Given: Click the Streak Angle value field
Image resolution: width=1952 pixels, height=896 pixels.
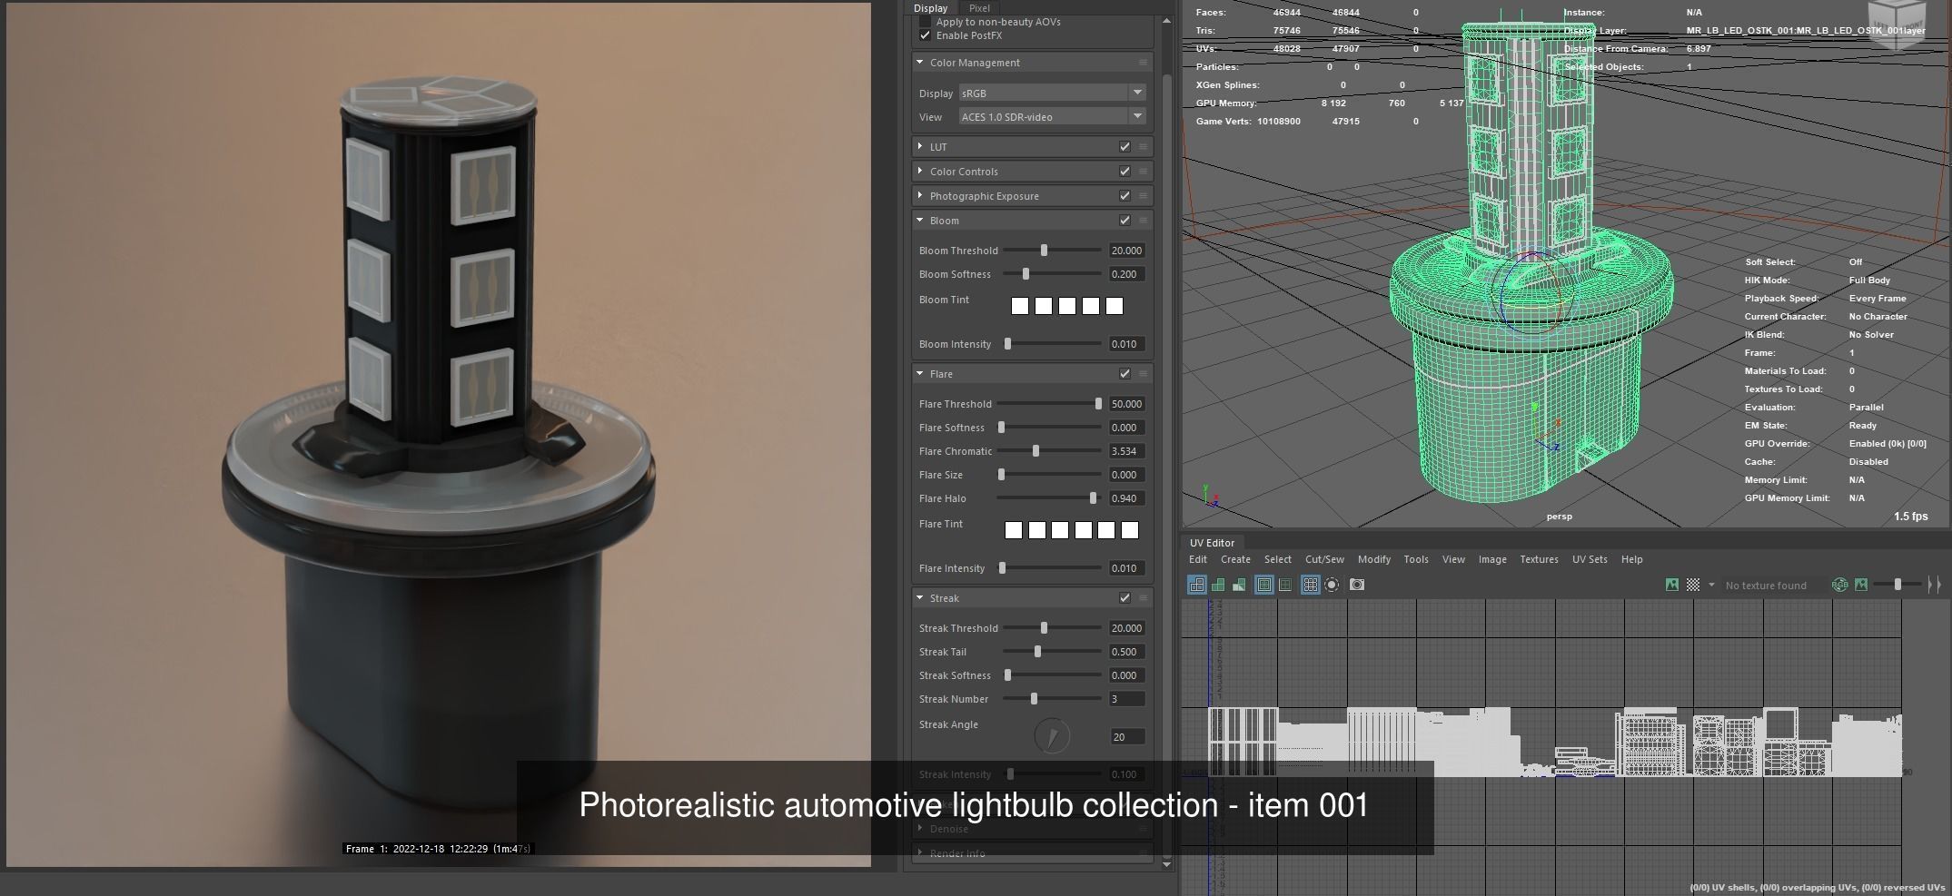Looking at the screenshot, I should click(x=1126, y=737).
